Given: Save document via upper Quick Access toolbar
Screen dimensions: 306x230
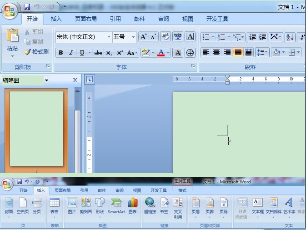Looking at the screenshot, I should (x=27, y=7).
